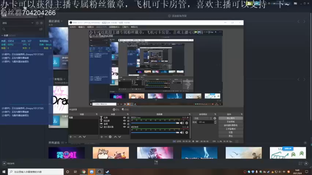Open OBS 文件 menu

point(73,27)
